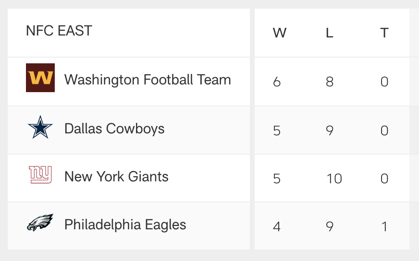Open the New York Giants team link
Screen dimensions: 419x261
(116, 177)
